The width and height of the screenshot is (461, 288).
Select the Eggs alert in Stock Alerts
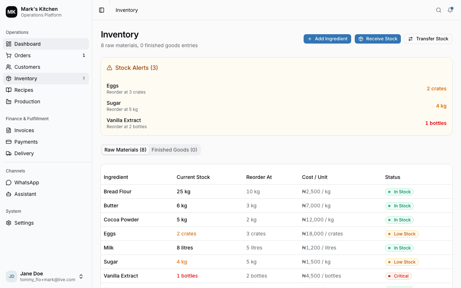point(277,89)
